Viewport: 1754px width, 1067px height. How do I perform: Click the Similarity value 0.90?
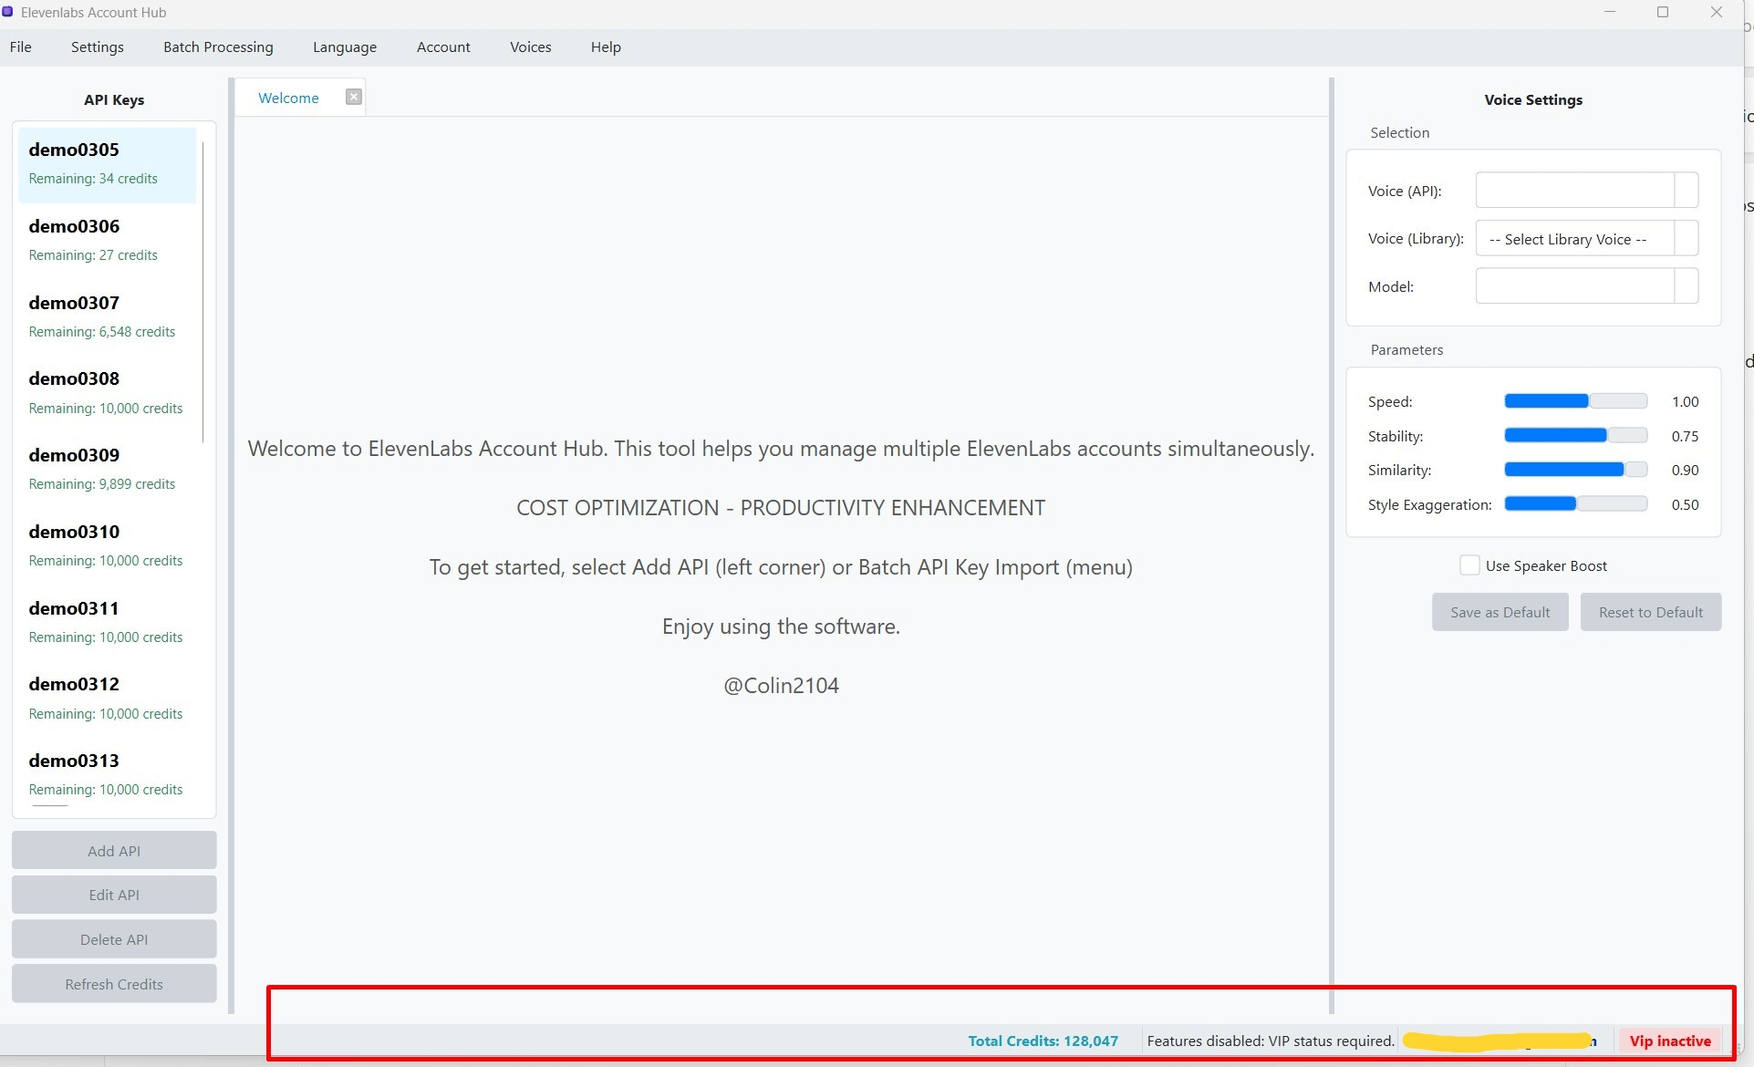tap(1685, 470)
